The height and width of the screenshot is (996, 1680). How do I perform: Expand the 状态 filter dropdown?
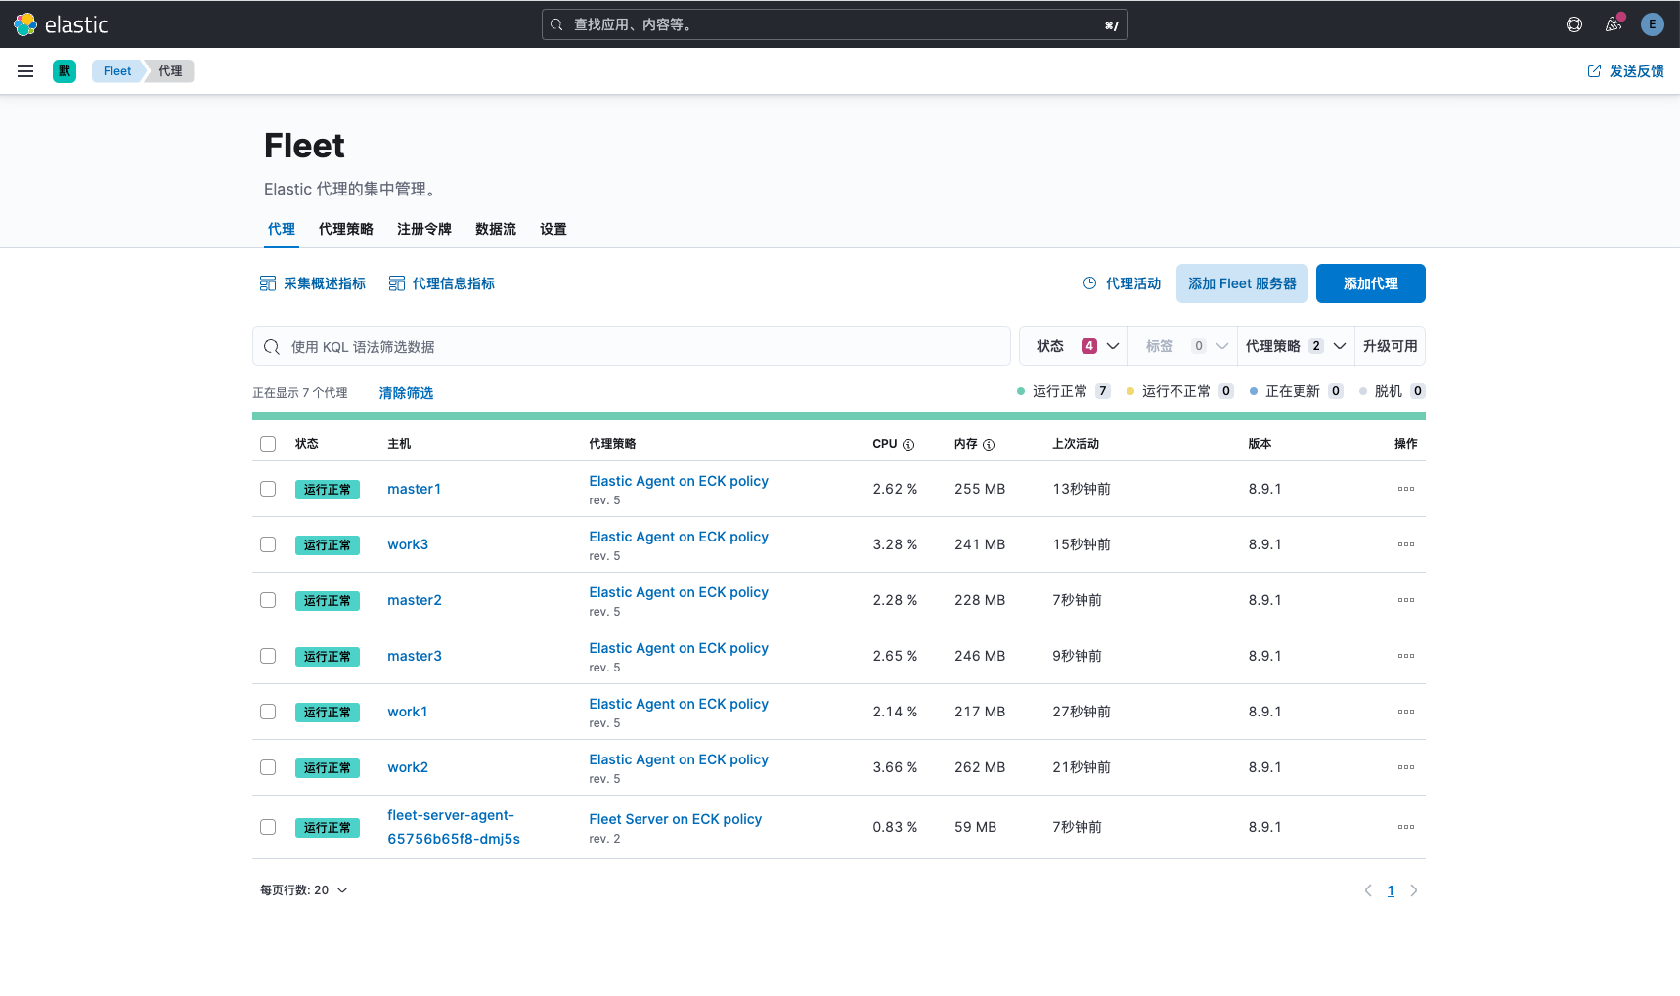(1075, 346)
